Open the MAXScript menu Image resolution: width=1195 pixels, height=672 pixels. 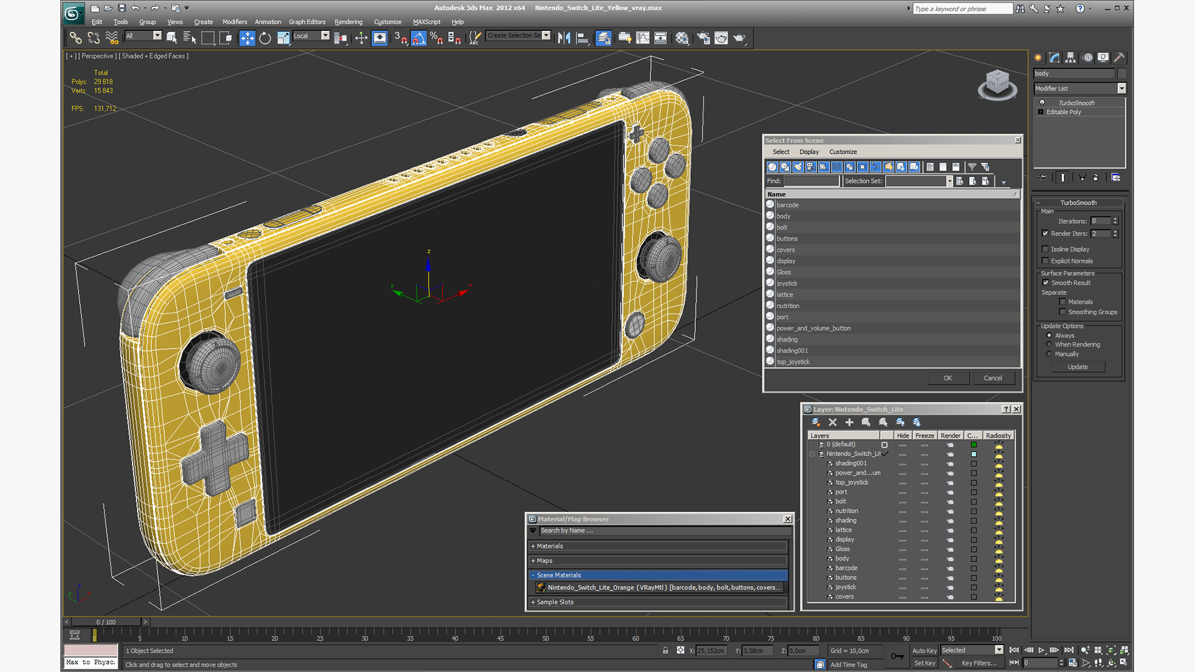click(x=426, y=22)
